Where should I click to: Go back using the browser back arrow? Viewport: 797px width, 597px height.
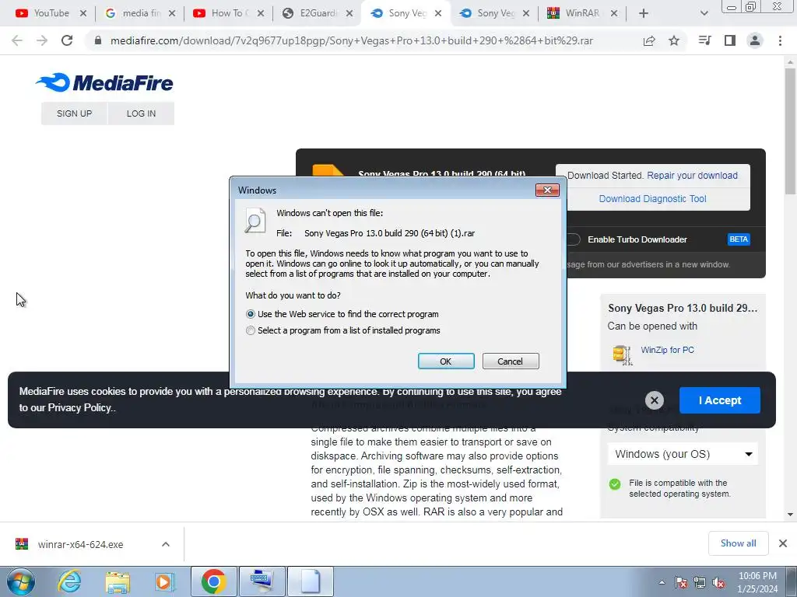(x=17, y=40)
